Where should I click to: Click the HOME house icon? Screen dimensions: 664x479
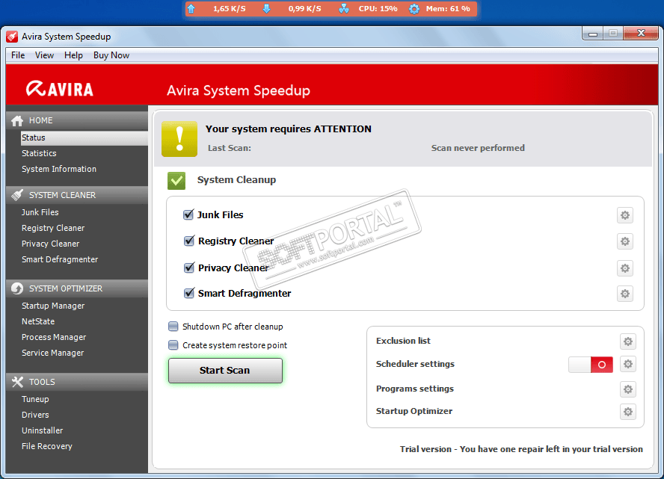click(x=17, y=120)
